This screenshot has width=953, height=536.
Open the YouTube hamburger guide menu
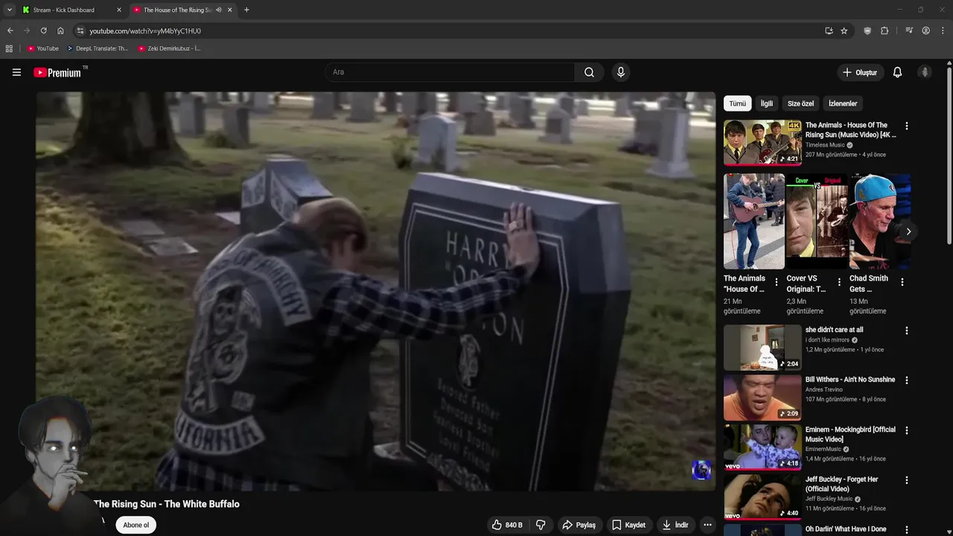pos(16,72)
